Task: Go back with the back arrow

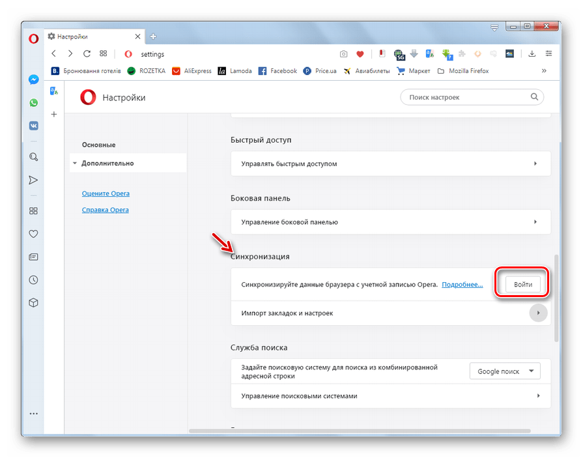Action: point(54,53)
